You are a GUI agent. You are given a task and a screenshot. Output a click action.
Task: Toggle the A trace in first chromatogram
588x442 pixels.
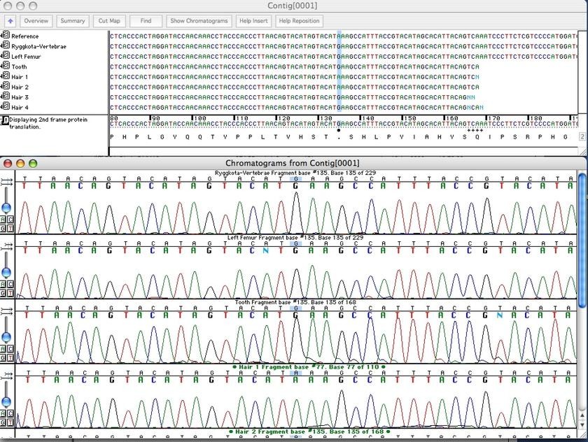tap(3, 219)
